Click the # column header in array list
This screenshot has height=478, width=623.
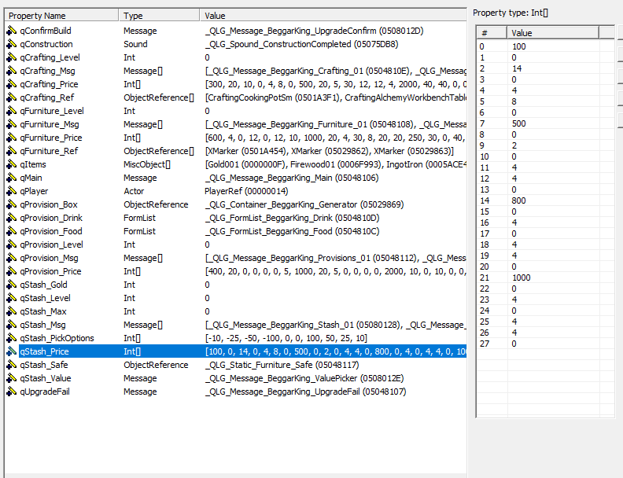tap(492, 33)
